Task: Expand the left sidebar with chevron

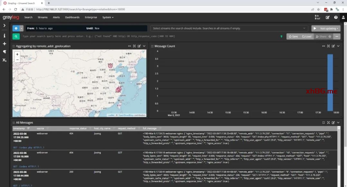Action: (x=4, y=25)
